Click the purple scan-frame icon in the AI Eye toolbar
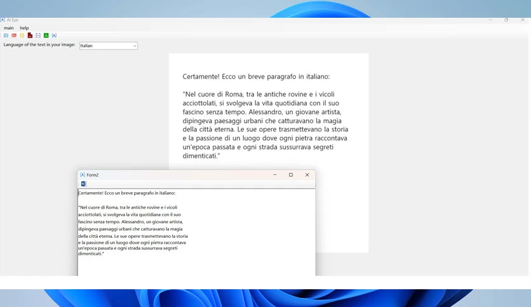 (x=38, y=36)
